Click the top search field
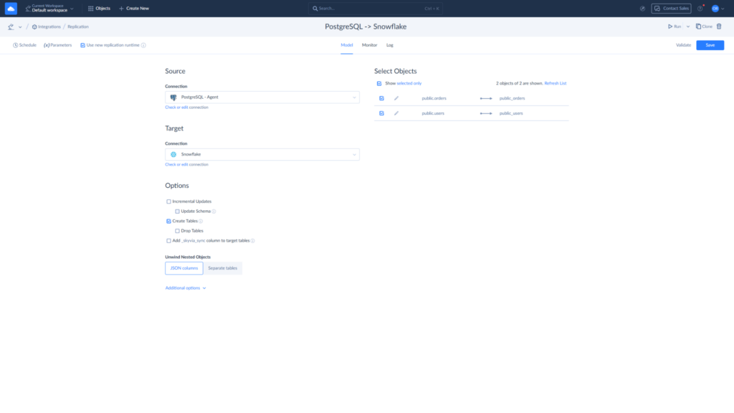 [376, 9]
